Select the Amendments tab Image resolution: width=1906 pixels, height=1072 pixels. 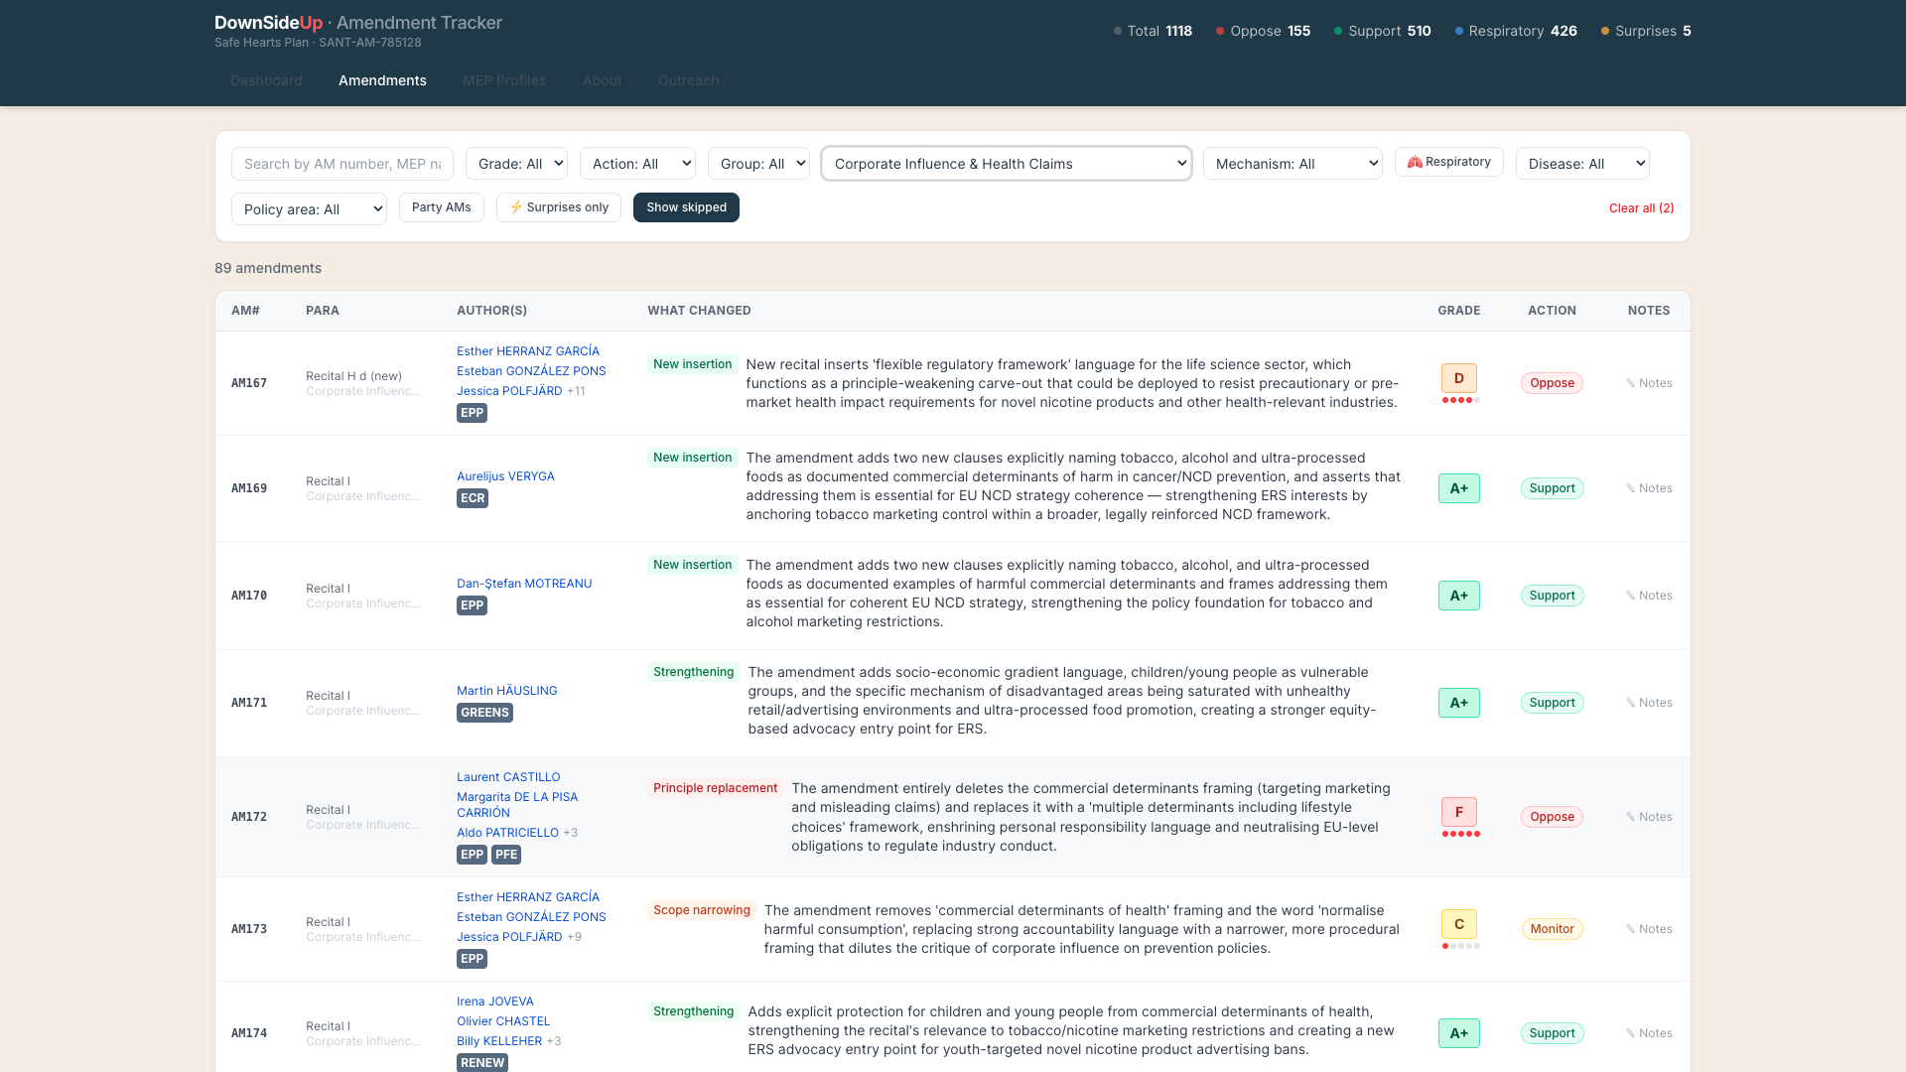tap(382, 80)
